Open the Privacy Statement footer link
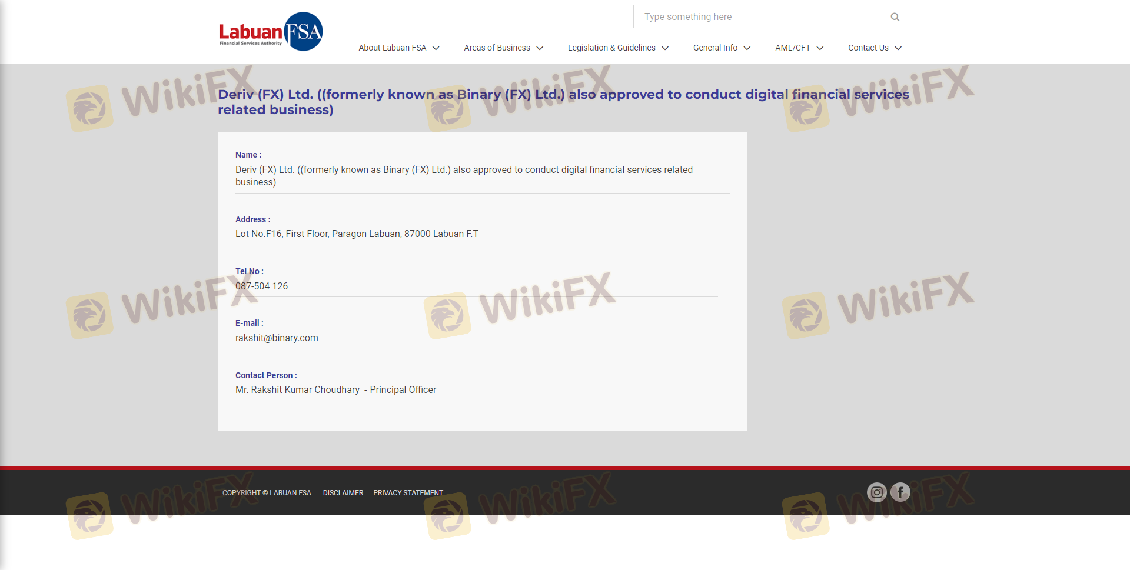 tap(408, 493)
